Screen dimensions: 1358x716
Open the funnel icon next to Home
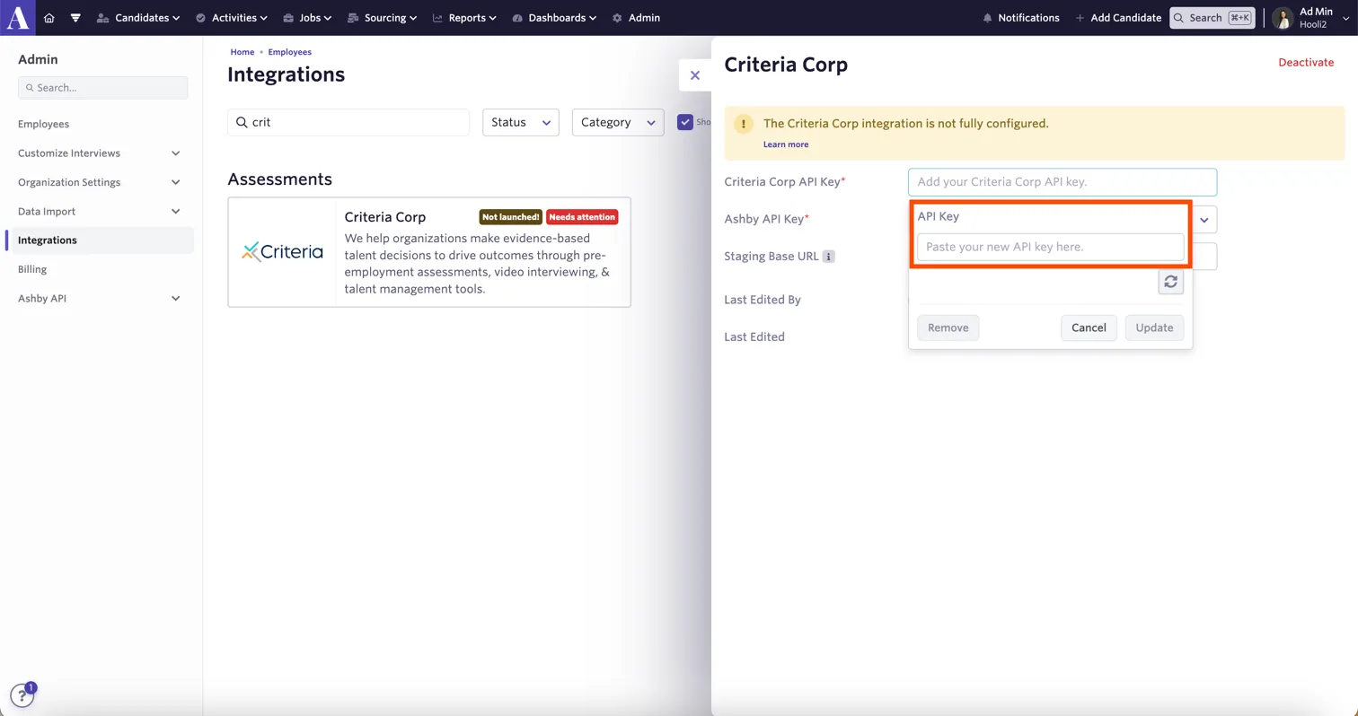coord(75,18)
